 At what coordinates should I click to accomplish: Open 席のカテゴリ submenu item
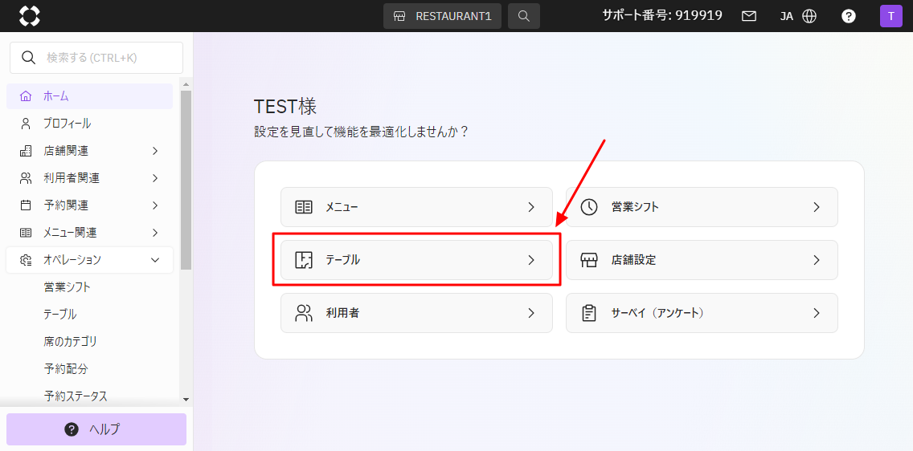pos(70,342)
